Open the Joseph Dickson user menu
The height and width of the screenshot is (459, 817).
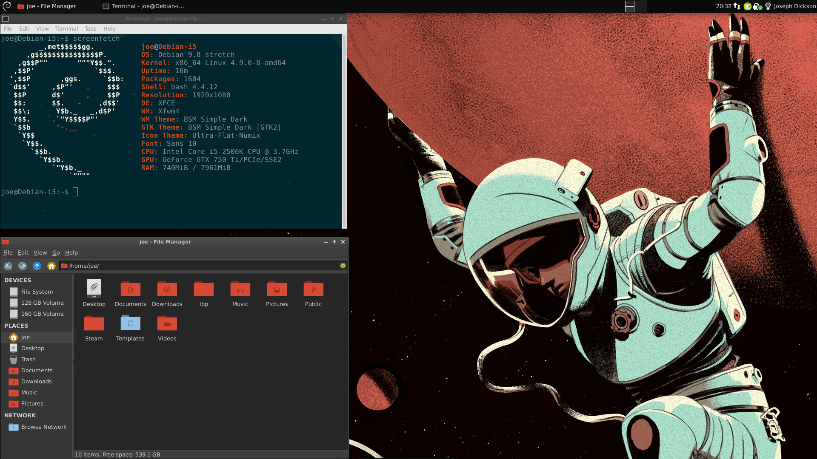coord(794,6)
